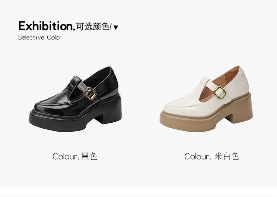Select the off-white shoe image

pyautogui.click(x=206, y=99)
